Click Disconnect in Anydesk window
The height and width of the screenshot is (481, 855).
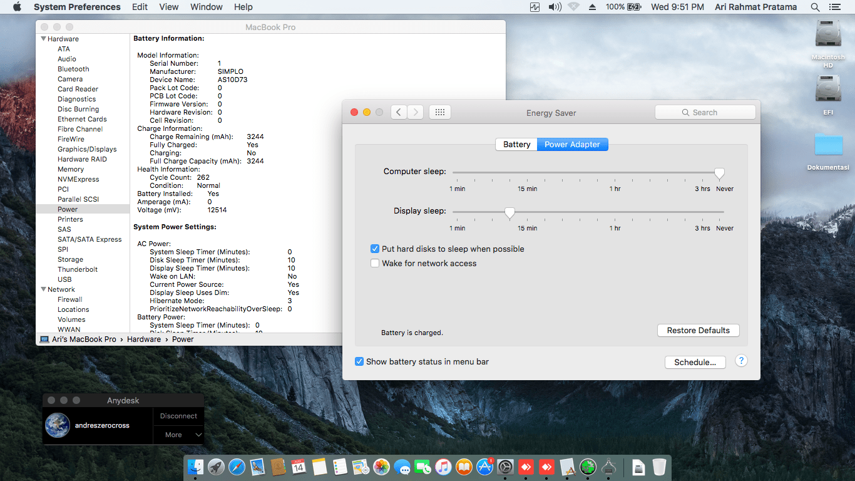tap(178, 416)
